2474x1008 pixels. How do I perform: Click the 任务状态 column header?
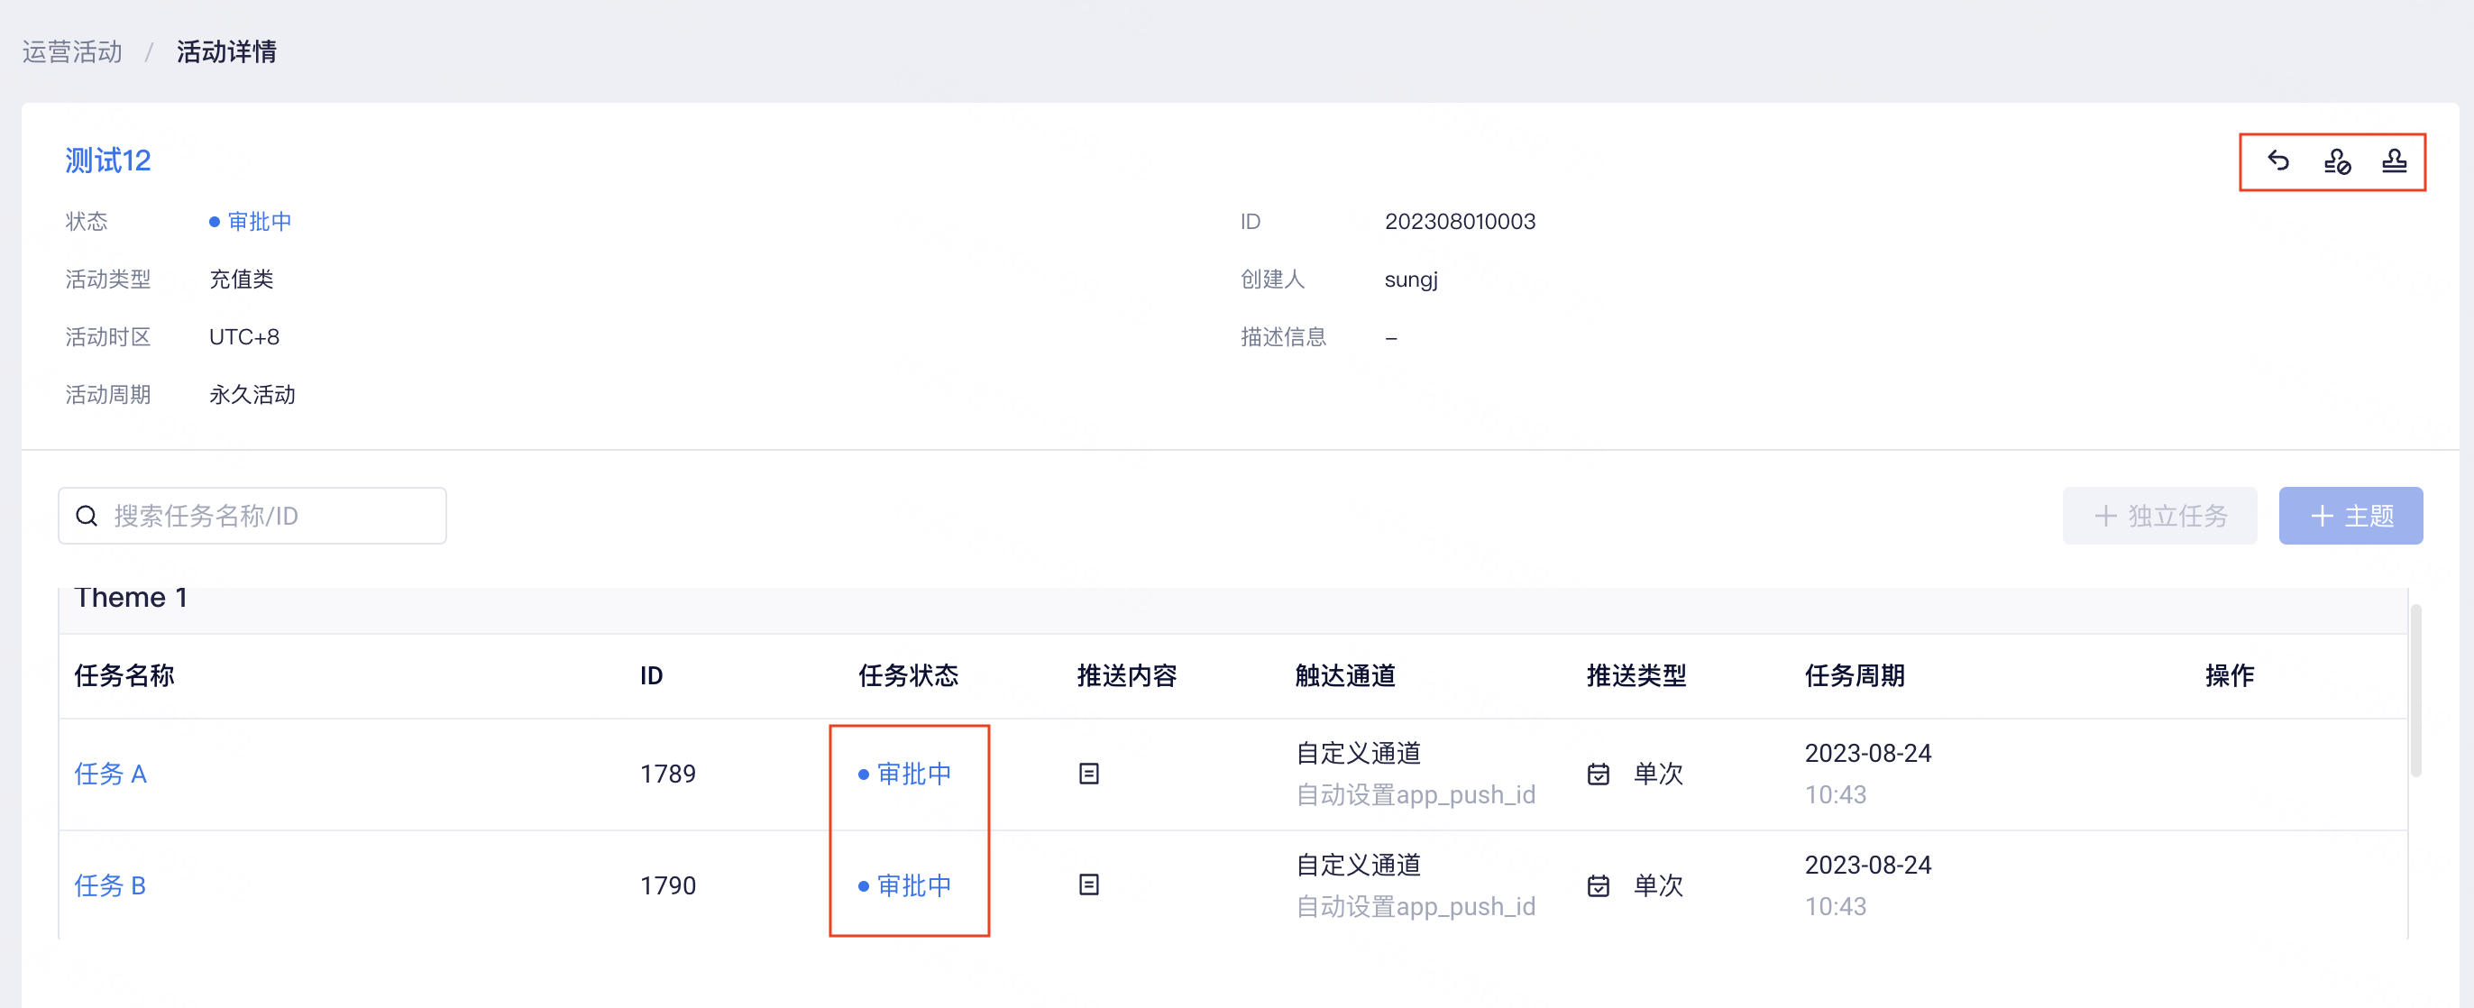tap(909, 676)
